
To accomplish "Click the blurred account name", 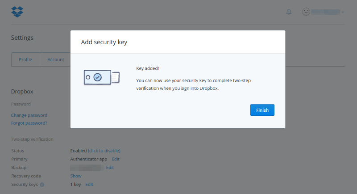I will click(326, 12).
